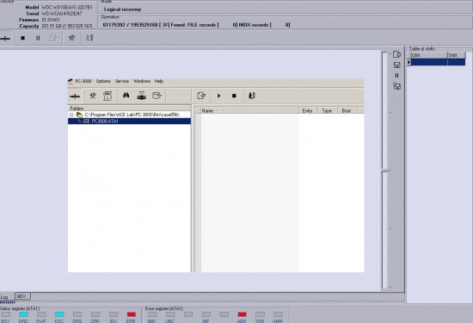Click the stamp-shaped icon next to the binoculars

142,96
